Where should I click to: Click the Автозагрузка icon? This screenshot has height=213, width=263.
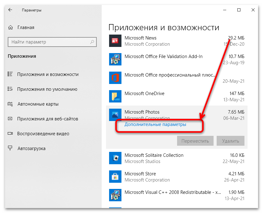point(10,148)
